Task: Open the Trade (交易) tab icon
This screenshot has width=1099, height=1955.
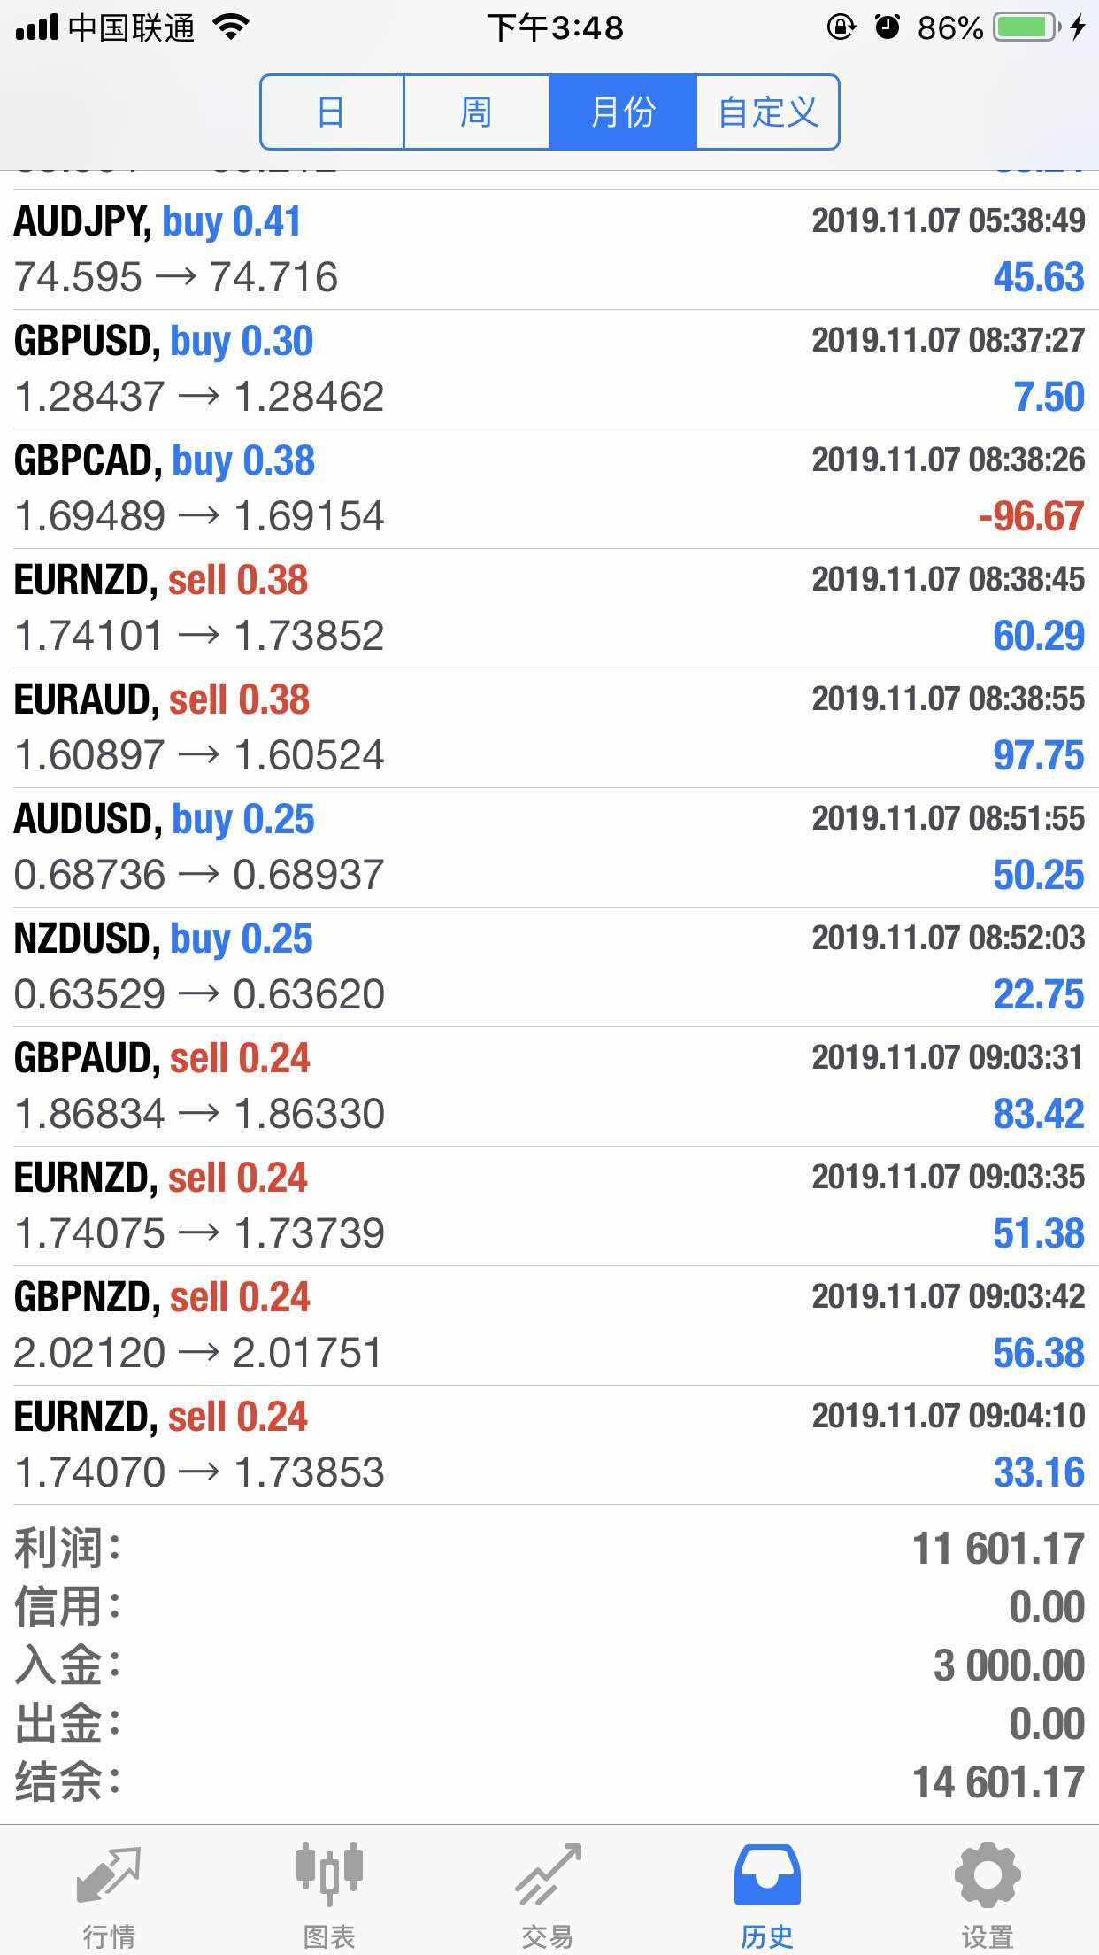Action: (x=549, y=1874)
